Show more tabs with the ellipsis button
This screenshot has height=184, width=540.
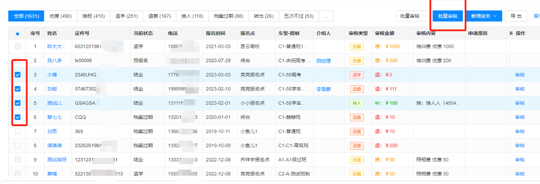(x=326, y=16)
